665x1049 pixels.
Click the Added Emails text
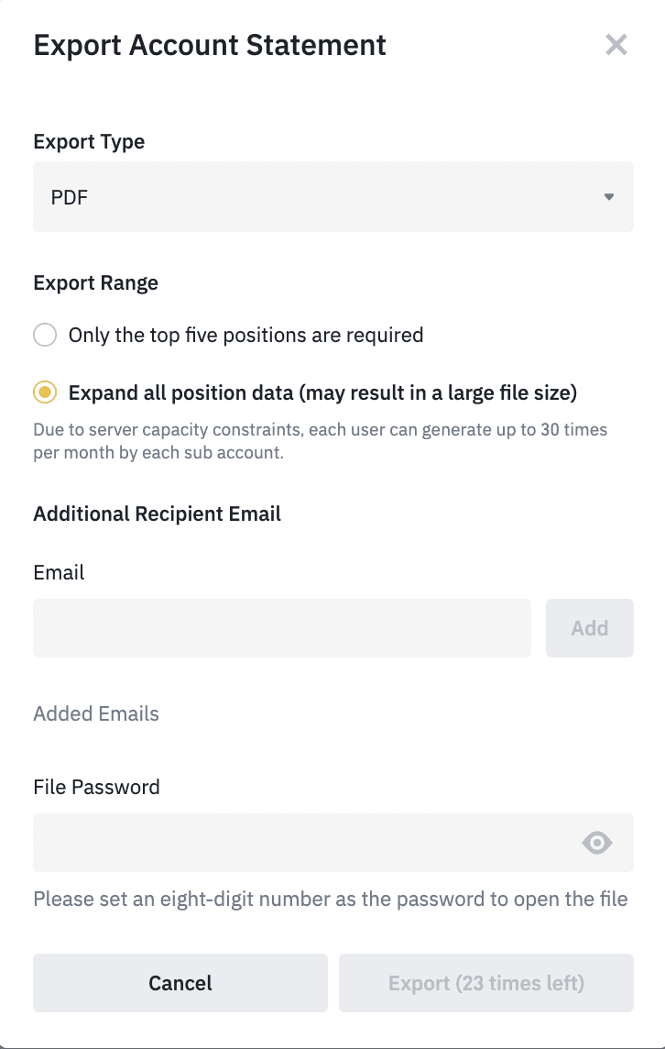[96, 713]
